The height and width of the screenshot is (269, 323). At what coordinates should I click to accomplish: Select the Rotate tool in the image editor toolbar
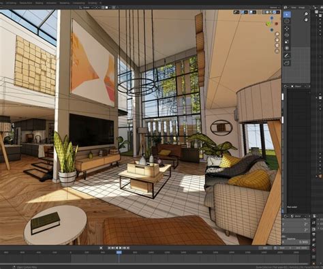[287, 35]
